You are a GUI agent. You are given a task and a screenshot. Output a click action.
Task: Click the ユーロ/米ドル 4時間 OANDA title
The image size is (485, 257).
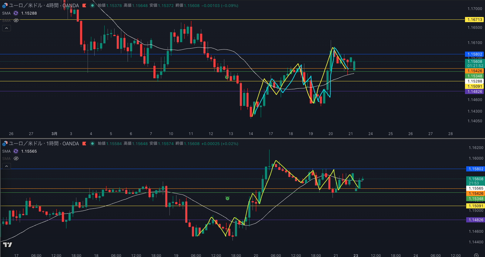[44, 5]
